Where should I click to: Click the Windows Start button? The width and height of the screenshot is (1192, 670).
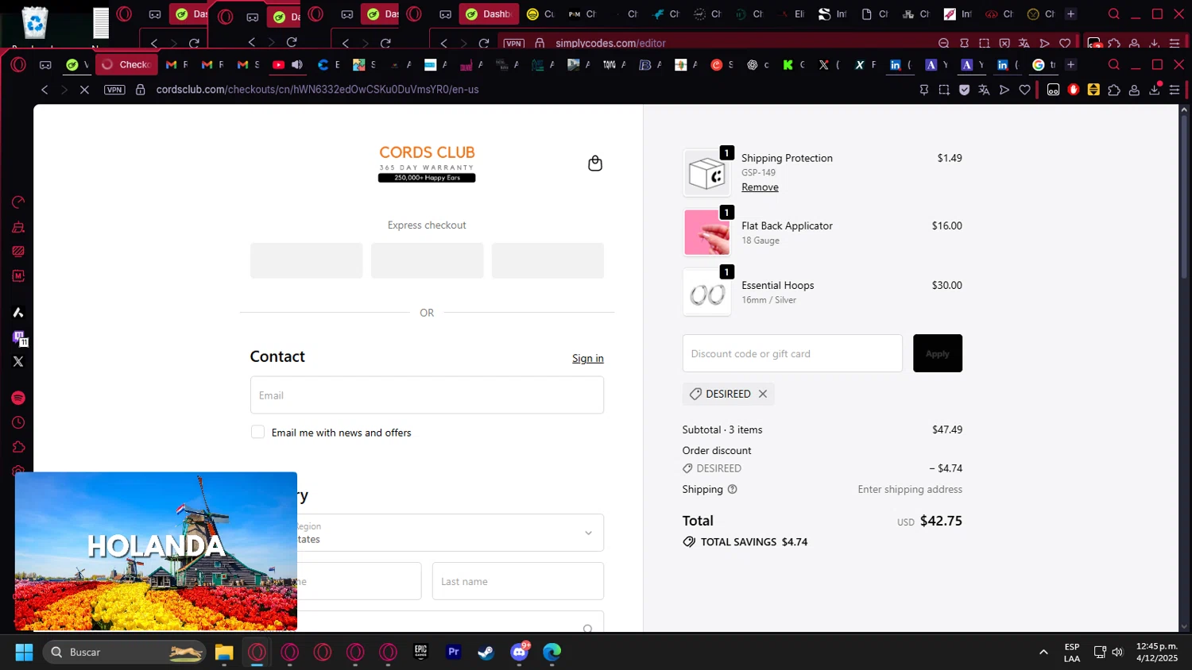pos(24,652)
